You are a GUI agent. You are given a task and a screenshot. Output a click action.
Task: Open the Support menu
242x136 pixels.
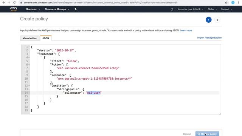coord(226,9)
